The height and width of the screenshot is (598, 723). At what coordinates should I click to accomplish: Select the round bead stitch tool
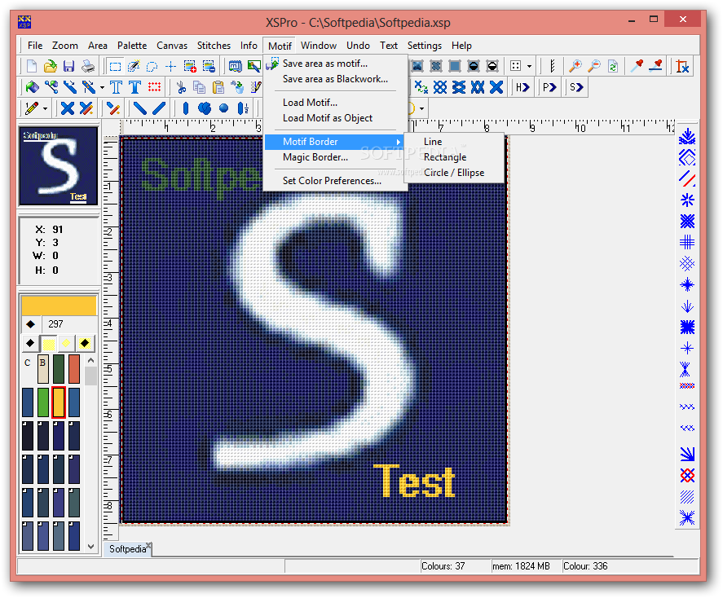[223, 108]
